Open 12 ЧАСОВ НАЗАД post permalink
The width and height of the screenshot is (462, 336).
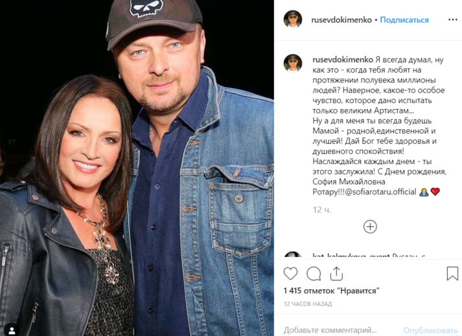pos(308,304)
